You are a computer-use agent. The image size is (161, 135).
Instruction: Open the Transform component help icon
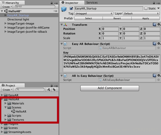click(154, 24)
